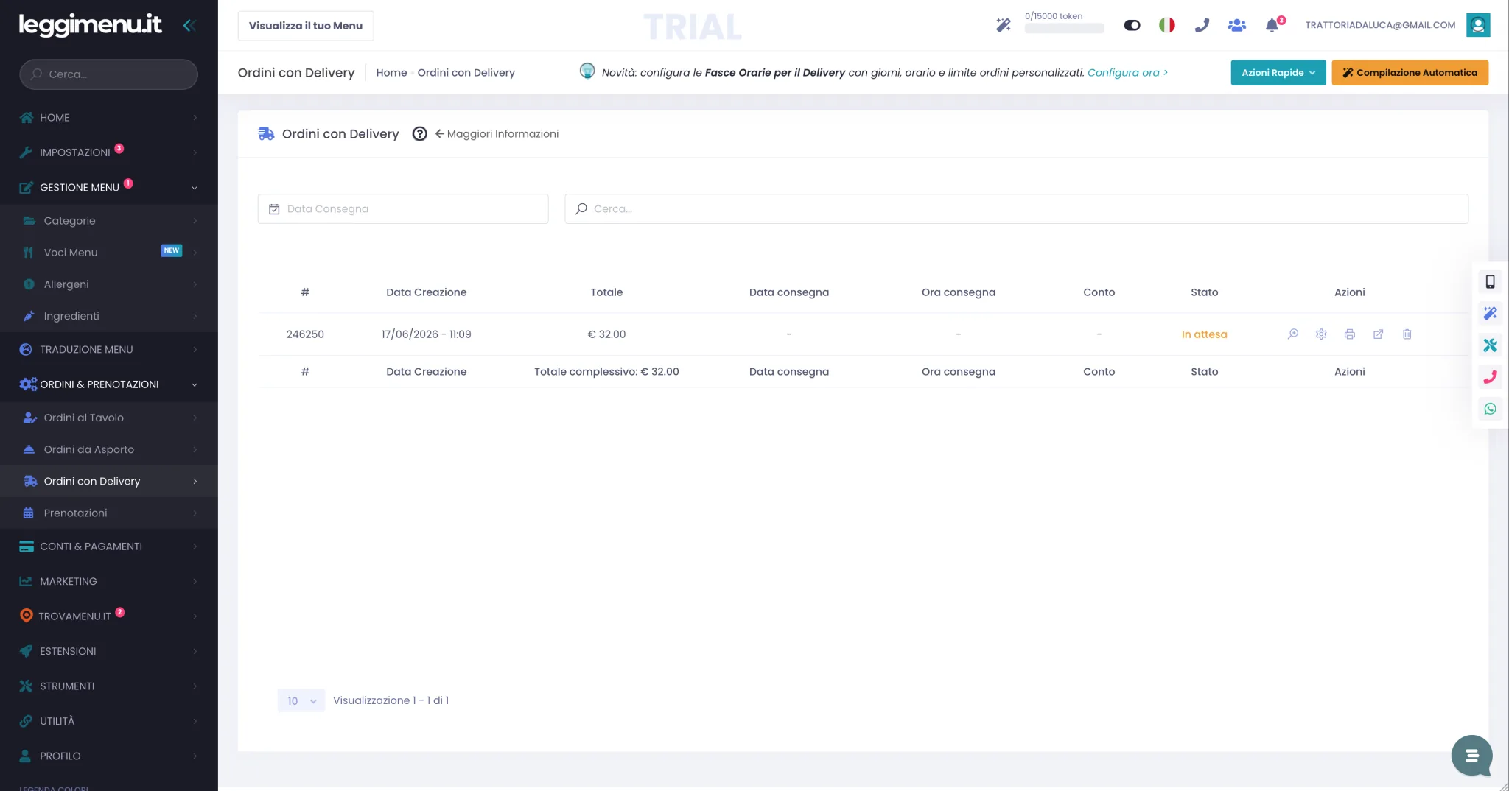Focus the orders Cerca search field

pos(1016,209)
